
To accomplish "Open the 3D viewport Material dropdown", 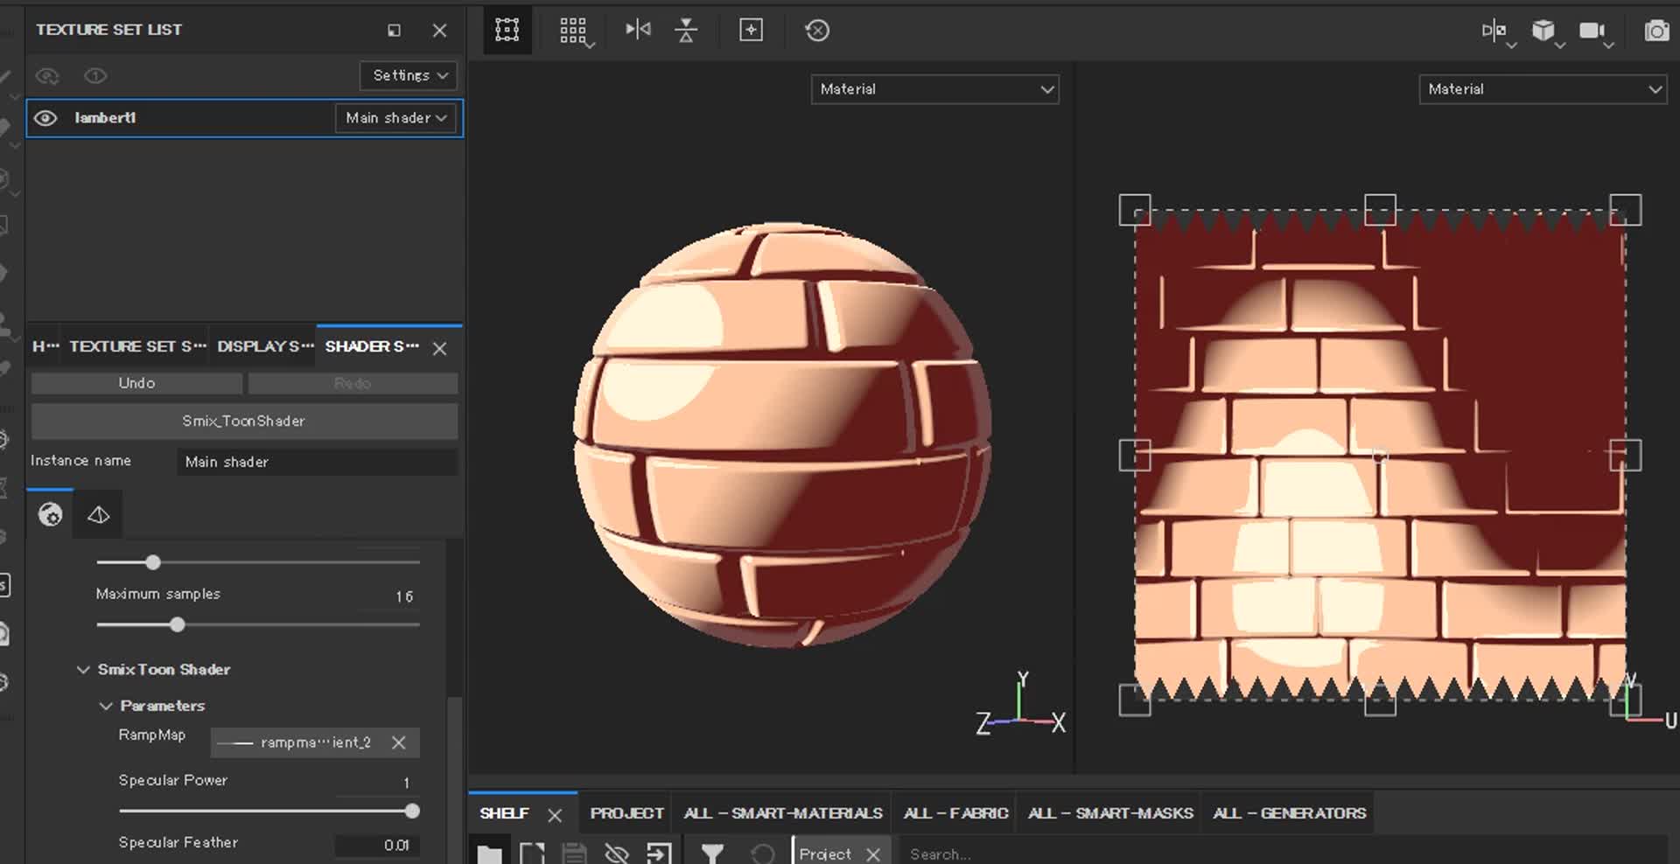I will click(934, 89).
